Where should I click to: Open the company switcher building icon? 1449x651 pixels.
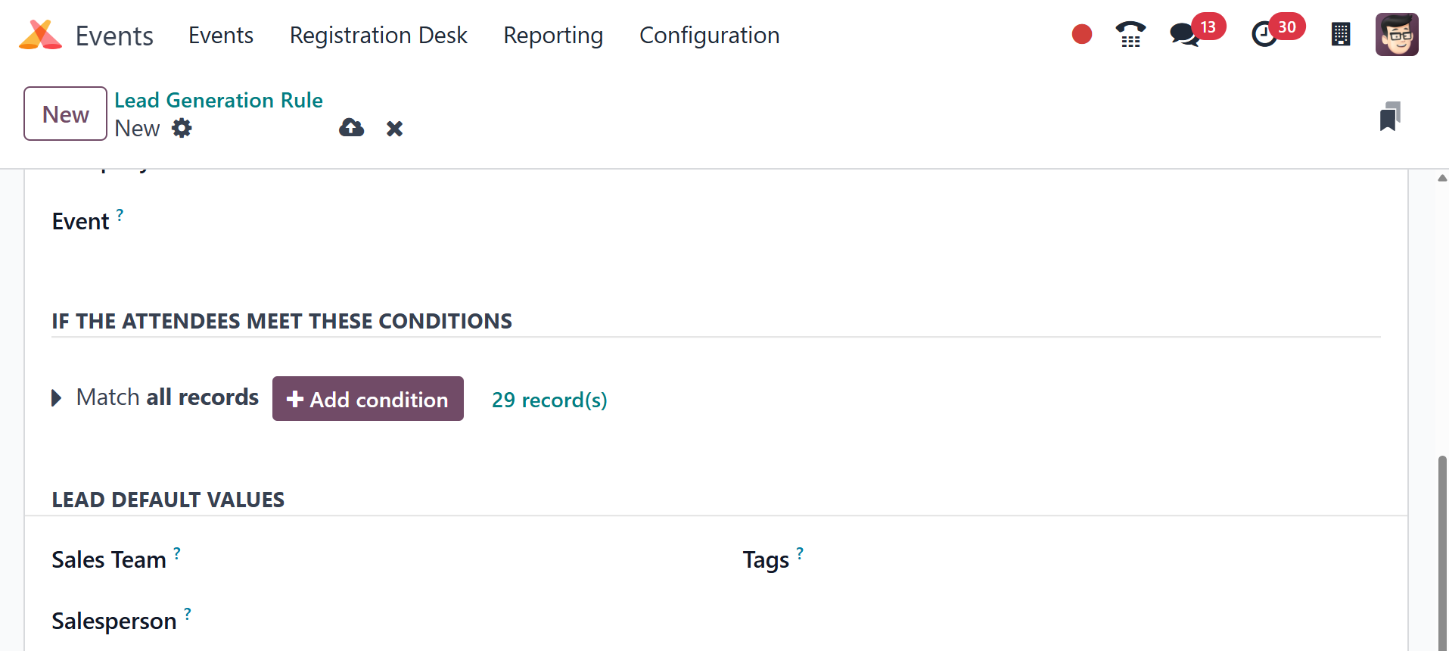(1341, 35)
